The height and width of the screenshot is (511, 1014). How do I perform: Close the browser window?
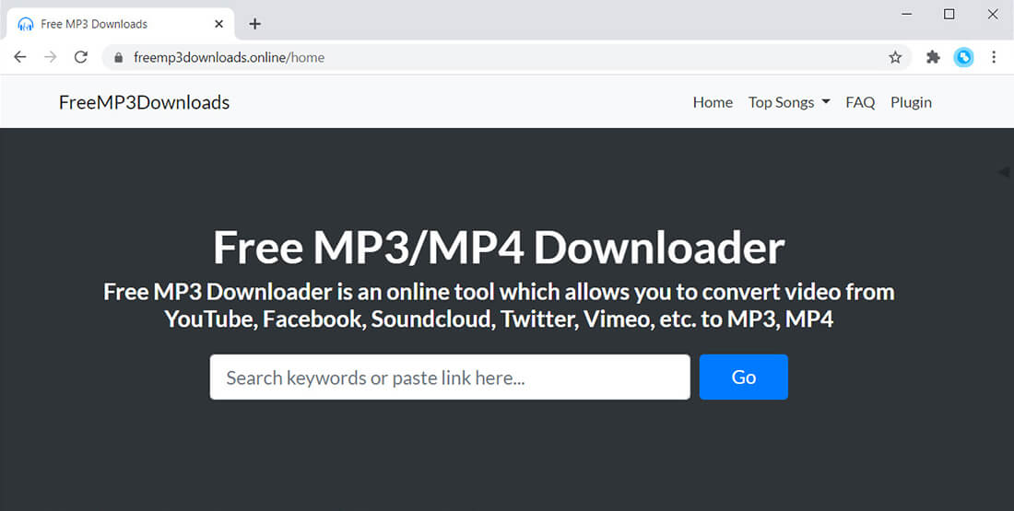point(993,14)
